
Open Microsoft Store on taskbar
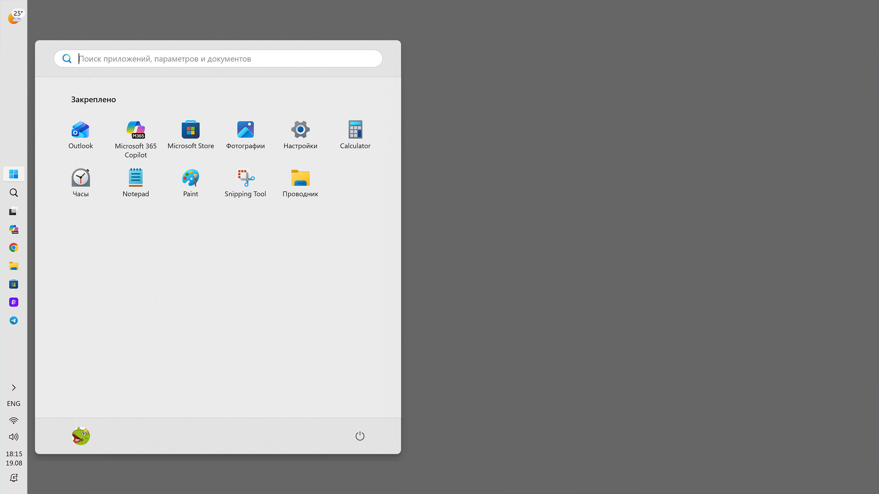14,284
